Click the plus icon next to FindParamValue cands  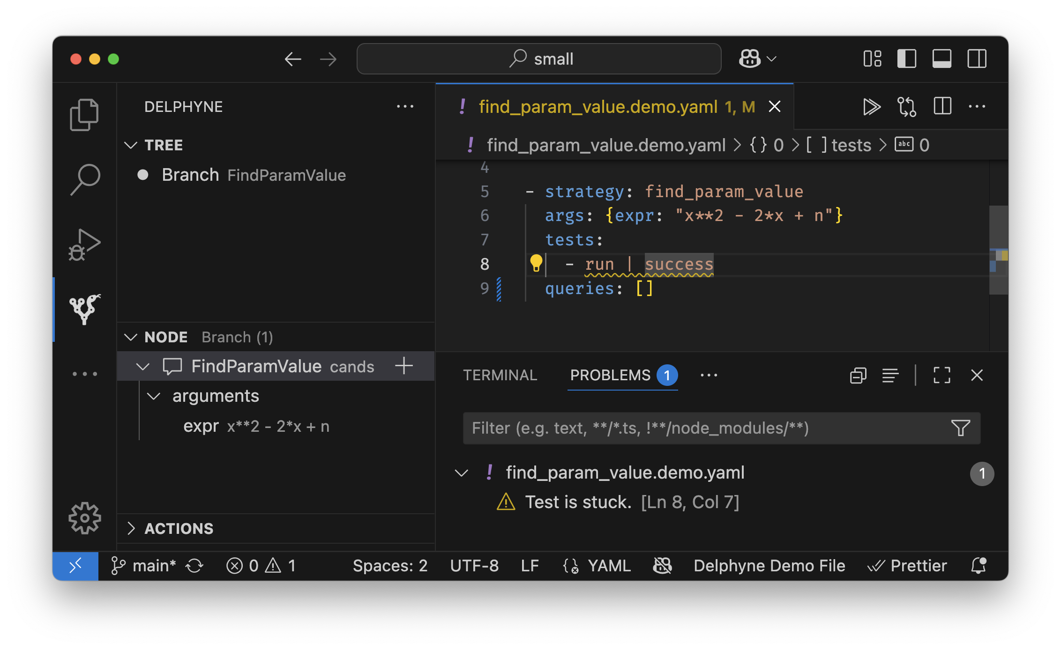(x=403, y=366)
